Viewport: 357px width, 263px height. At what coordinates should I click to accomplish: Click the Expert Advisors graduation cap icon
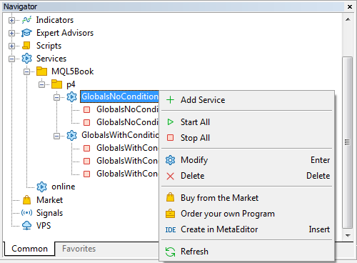(26, 33)
